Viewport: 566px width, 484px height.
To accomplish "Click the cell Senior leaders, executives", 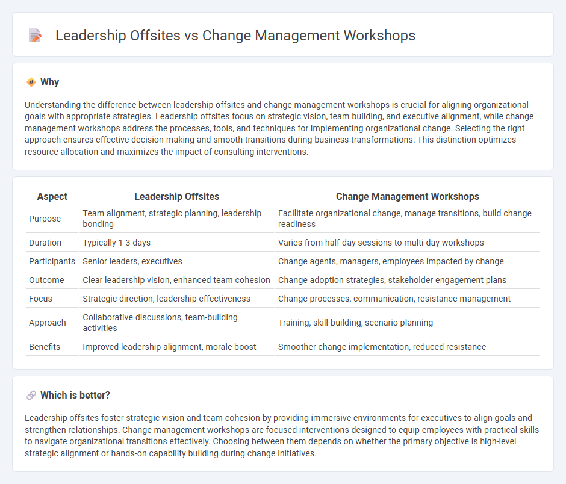I will 177,261.
